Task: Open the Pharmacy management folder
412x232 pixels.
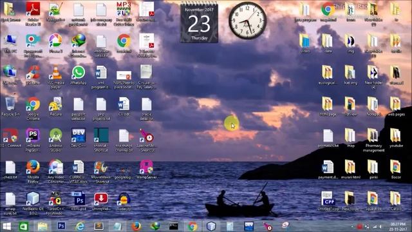Action: tap(373, 140)
